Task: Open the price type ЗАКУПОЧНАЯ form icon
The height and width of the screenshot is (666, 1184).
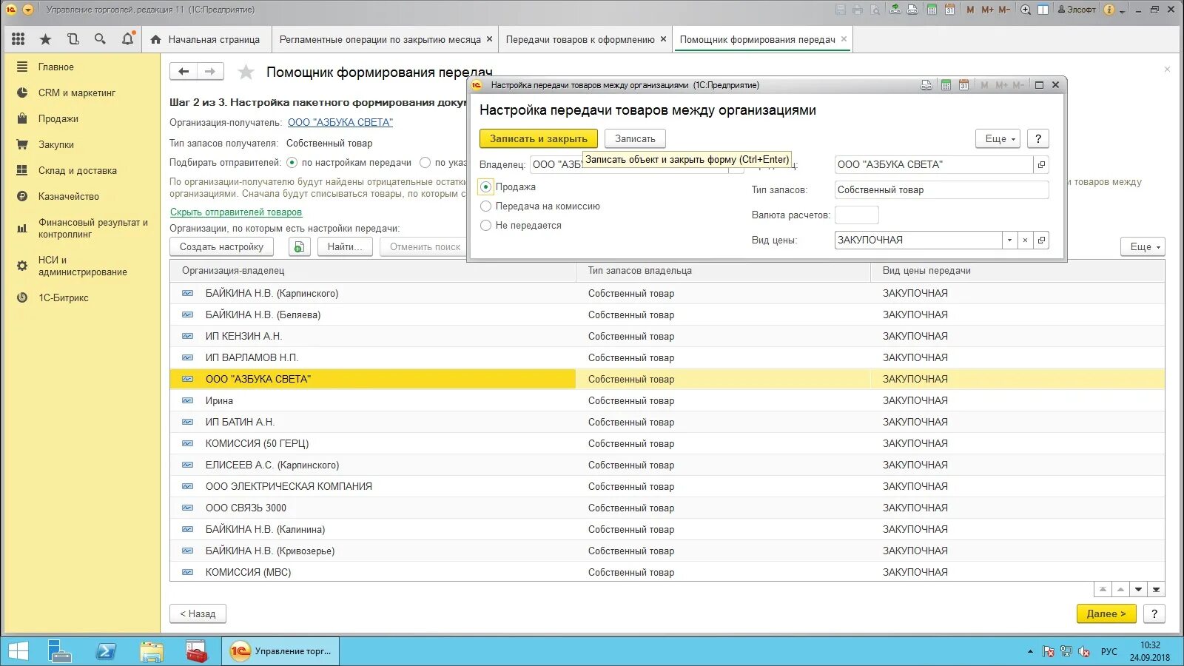Action: click(1041, 240)
